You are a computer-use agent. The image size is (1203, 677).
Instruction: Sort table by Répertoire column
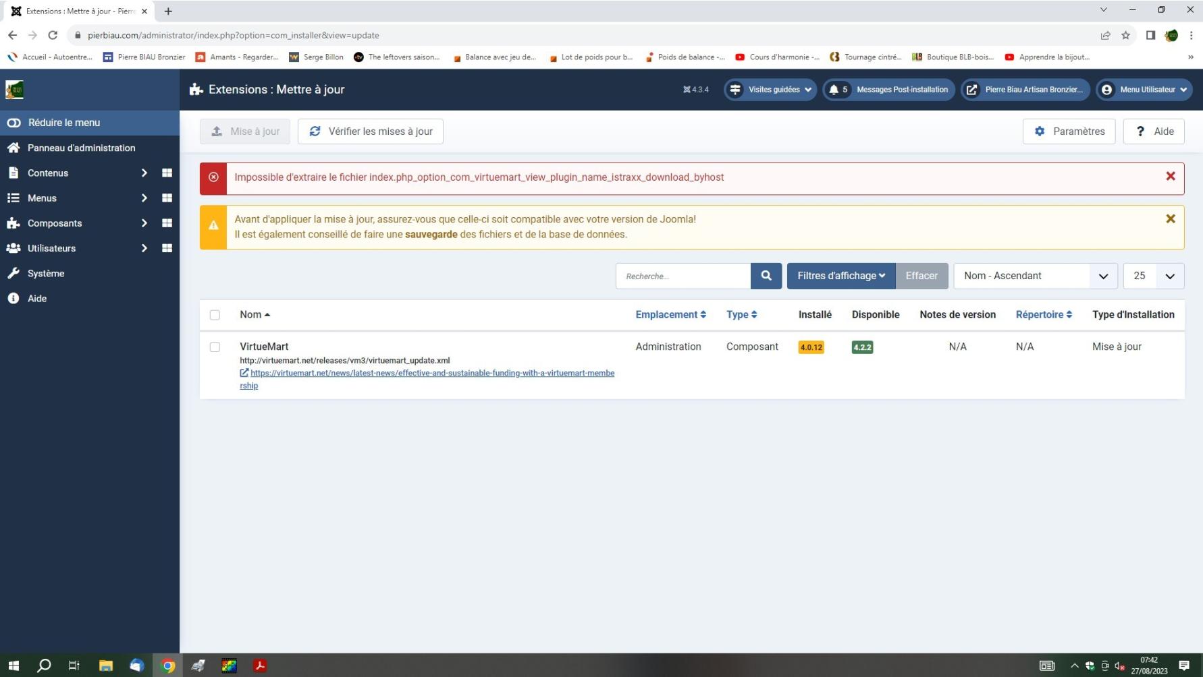coord(1044,315)
